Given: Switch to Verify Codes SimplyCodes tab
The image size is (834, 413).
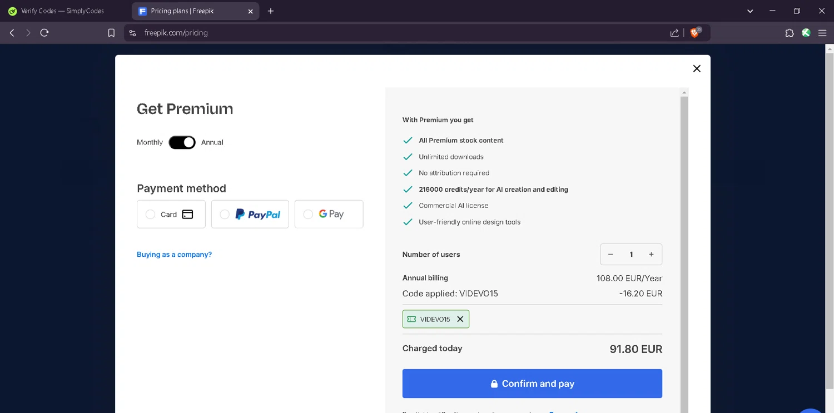Looking at the screenshot, I should [62, 11].
